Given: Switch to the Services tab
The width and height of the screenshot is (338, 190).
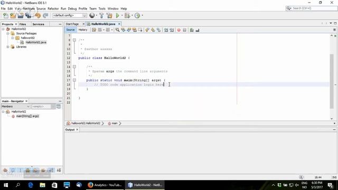Looking at the screenshot, I should tap(39, 24).
